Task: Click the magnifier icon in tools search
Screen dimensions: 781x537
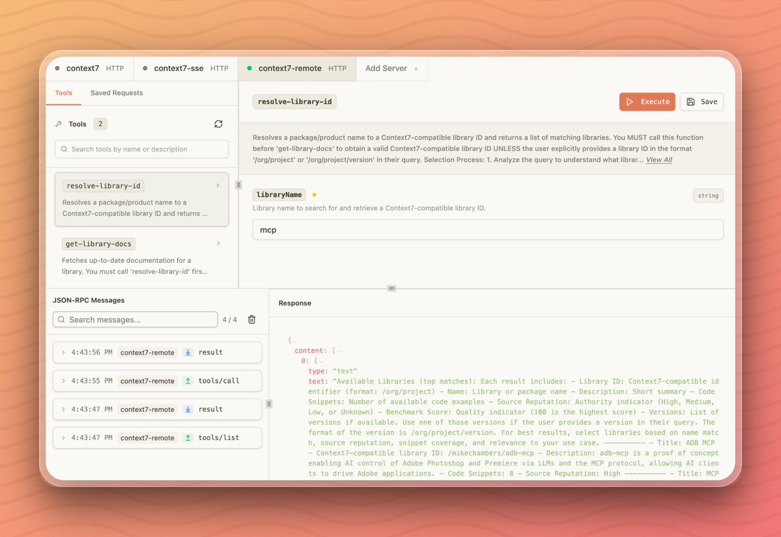Action: click(64, 149)
